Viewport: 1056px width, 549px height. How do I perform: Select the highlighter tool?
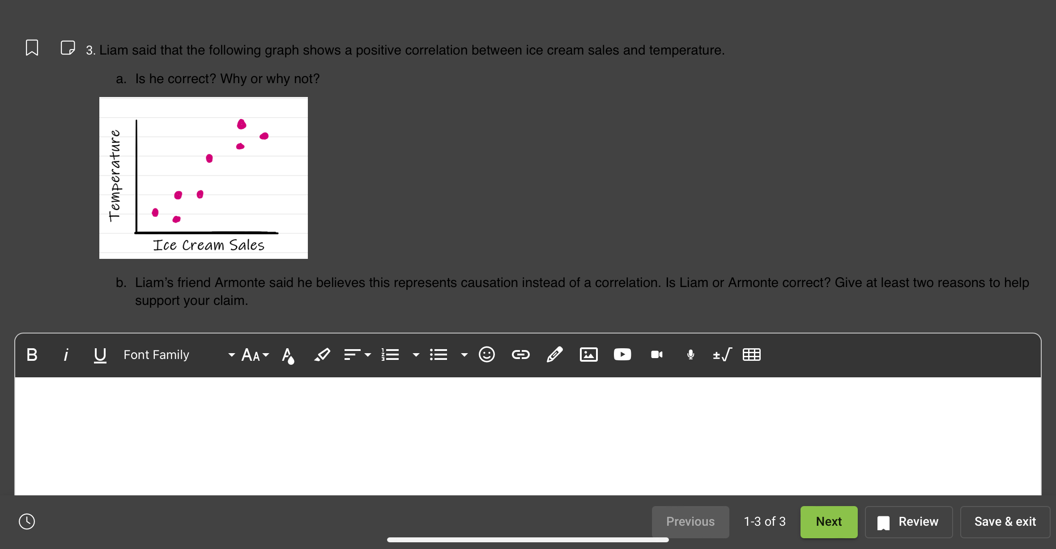click(x=322, y=355)
